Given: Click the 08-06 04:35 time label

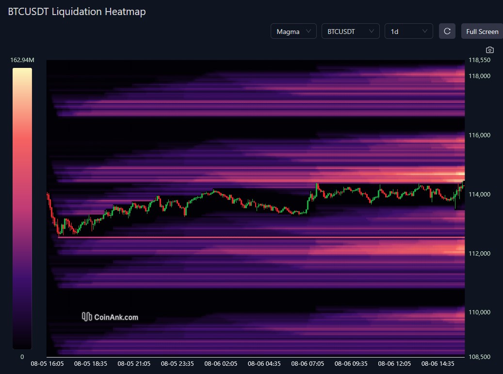Looking at the screenshot, I should pyautogui.click(x=264, y=364).
